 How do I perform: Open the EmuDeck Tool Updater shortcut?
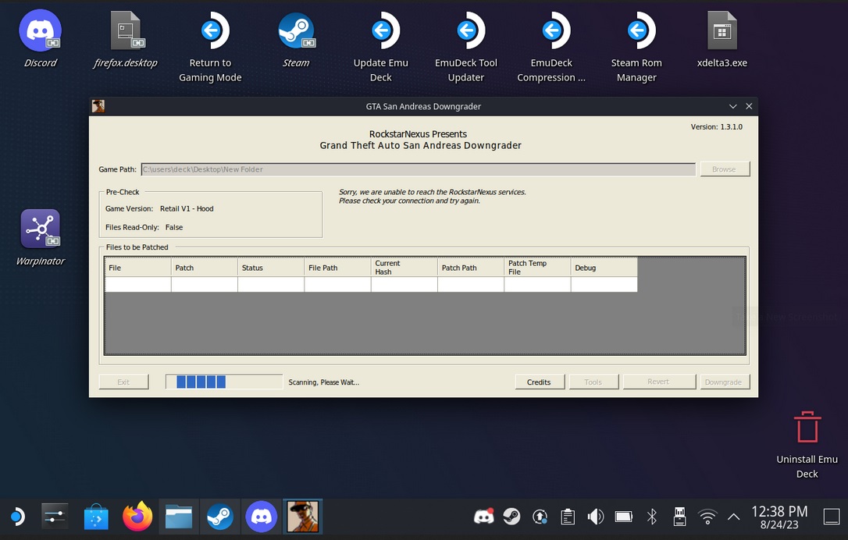[466, 33]
